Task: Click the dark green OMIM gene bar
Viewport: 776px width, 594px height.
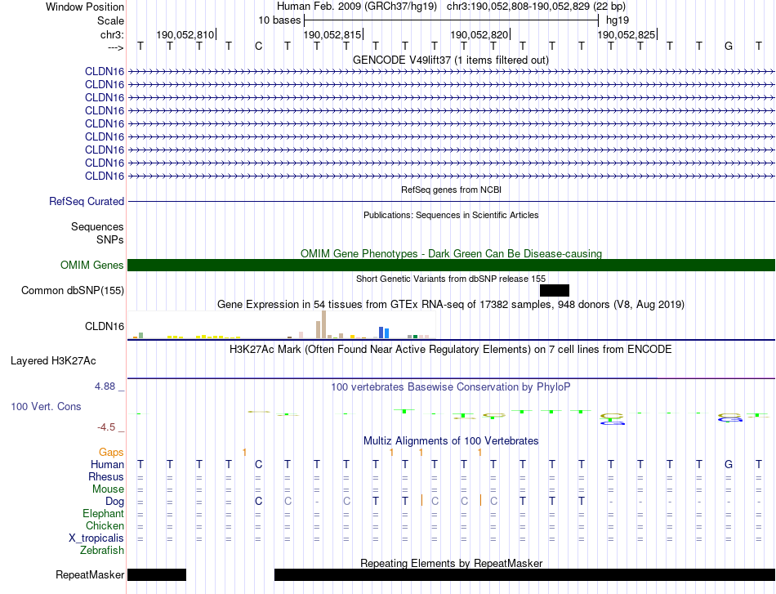Action: [452, 266]
